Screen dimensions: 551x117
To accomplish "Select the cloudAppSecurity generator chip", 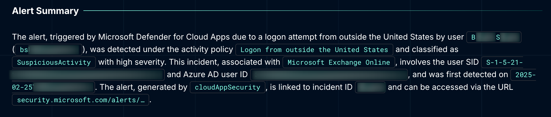I will click(227, 87).
